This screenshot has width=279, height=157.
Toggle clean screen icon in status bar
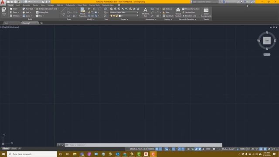coord(273,149)
